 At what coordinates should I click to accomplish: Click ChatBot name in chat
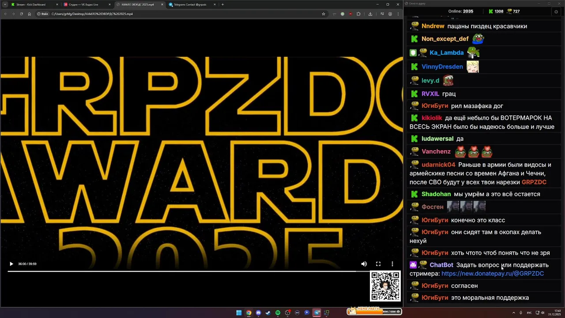[441, 265]
